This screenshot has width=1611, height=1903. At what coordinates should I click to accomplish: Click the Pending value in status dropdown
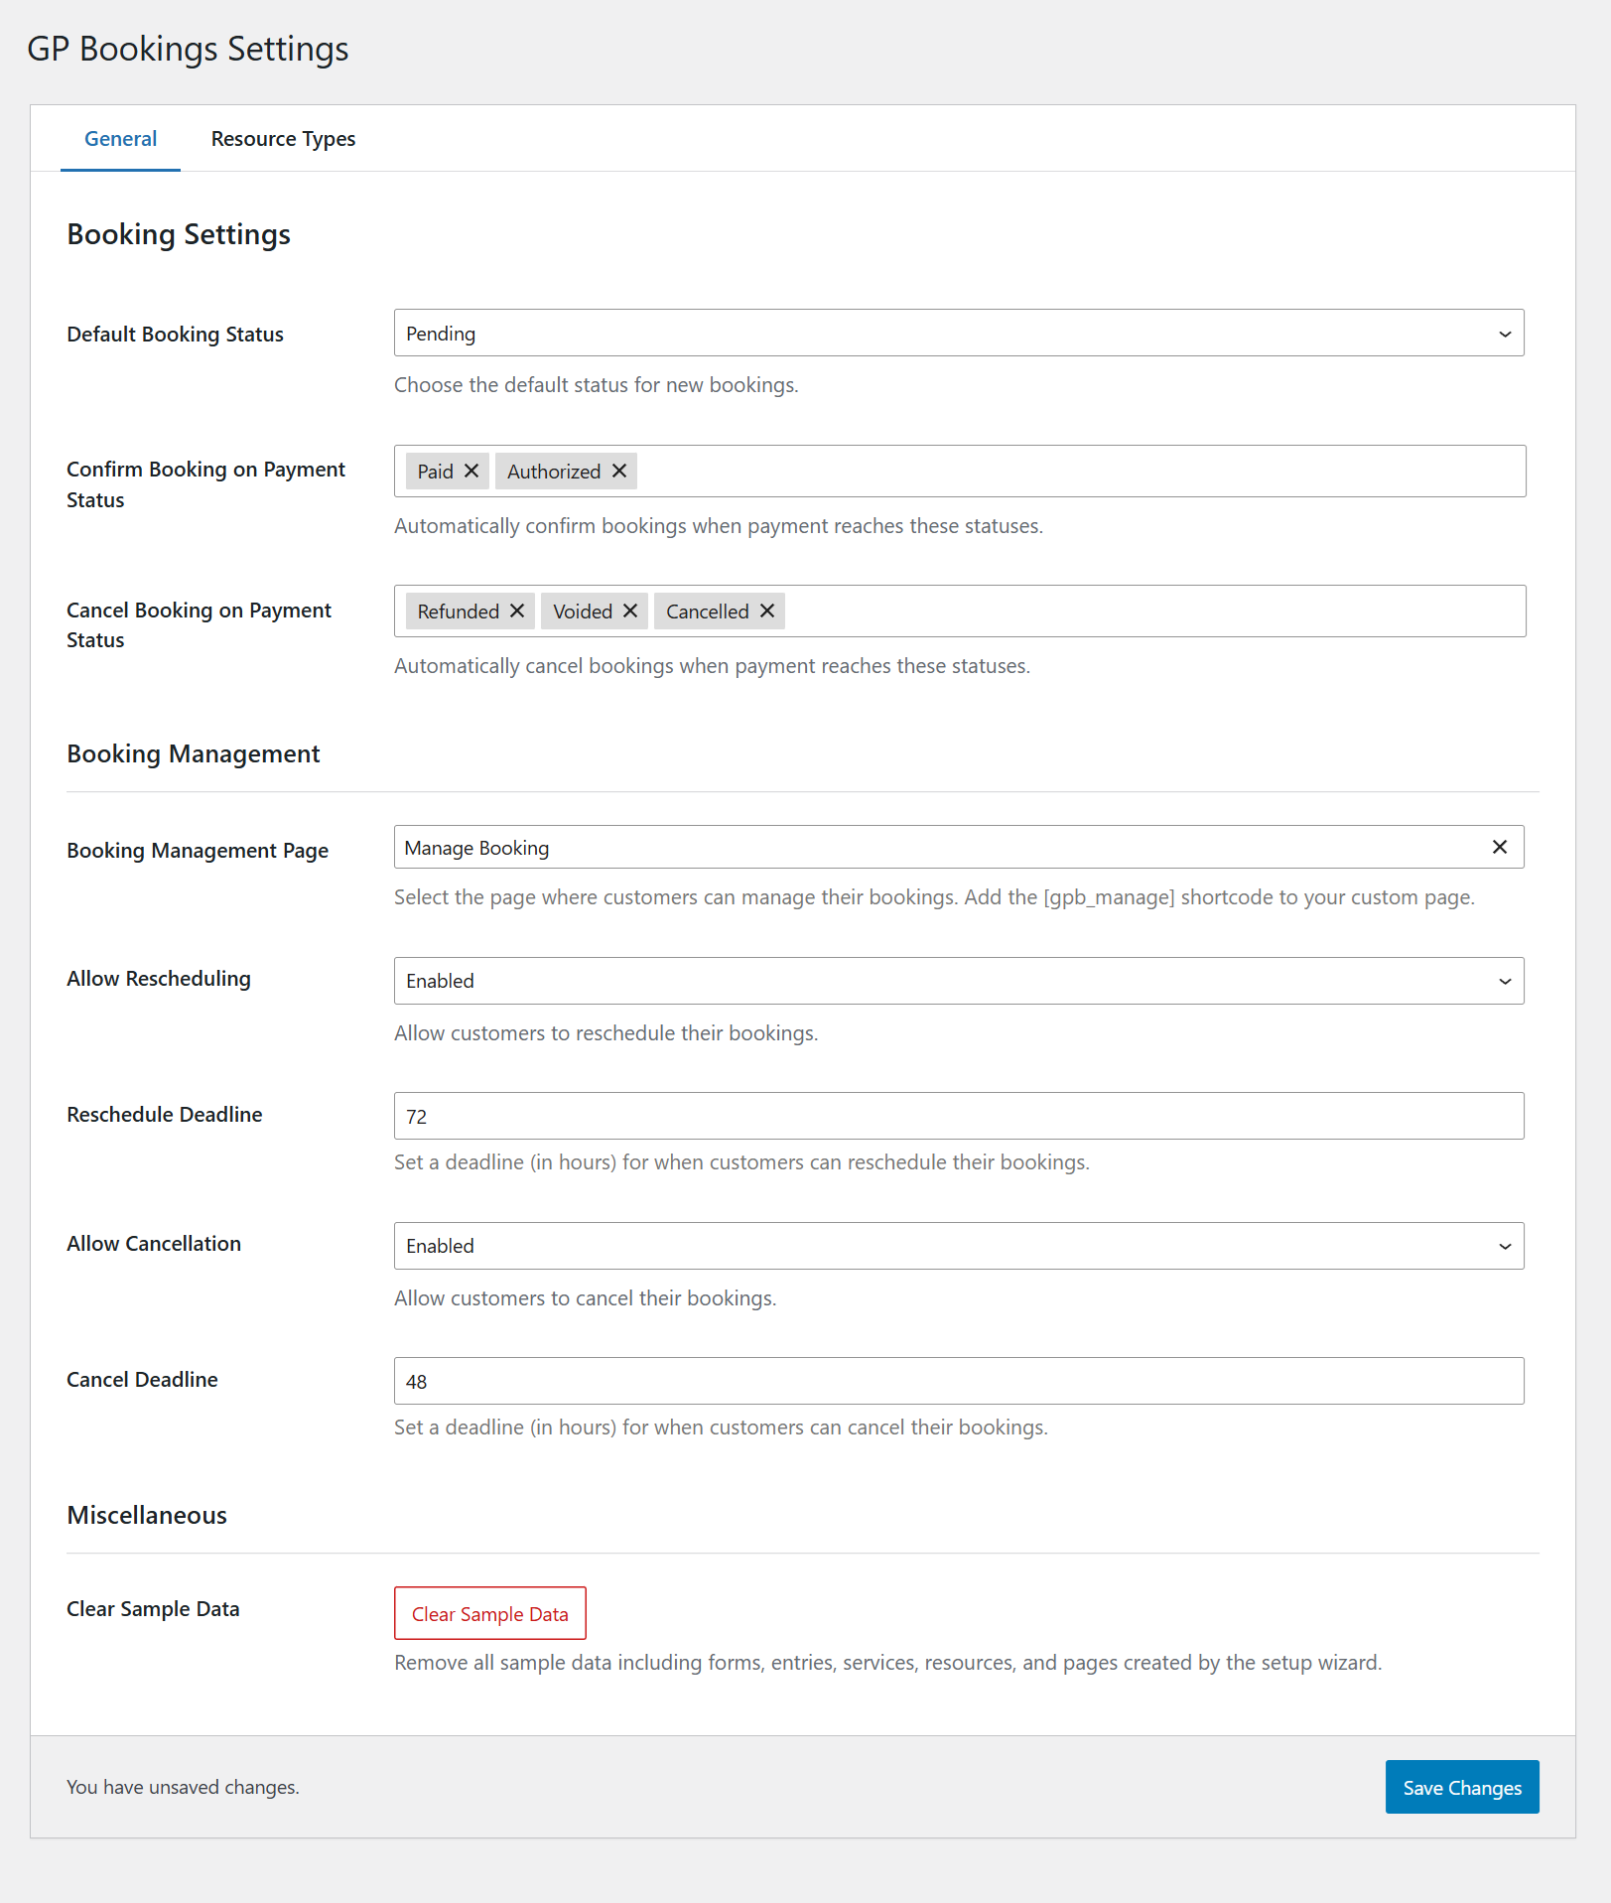[441, 335]
